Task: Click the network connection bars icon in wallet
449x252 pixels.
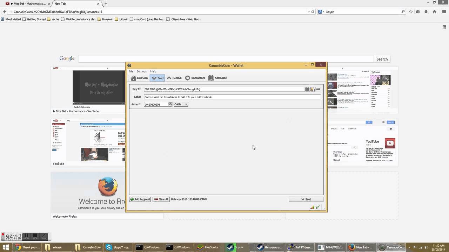Action: coord(312,208)
